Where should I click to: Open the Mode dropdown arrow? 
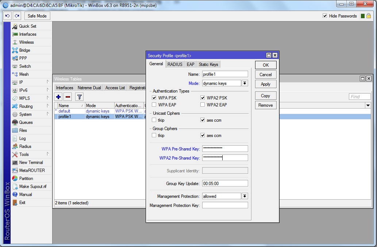(x=245, y=83)
